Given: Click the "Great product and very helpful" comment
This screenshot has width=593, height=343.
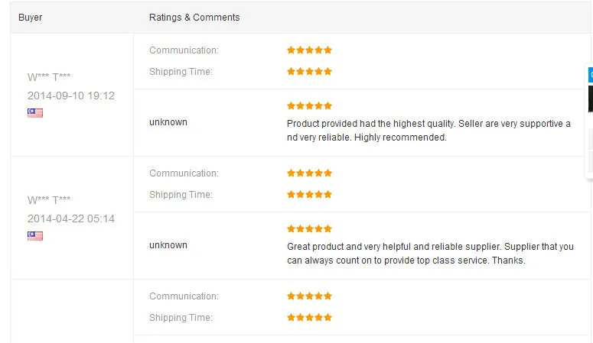Looking at the screenshot, I should tap(430, 254).
